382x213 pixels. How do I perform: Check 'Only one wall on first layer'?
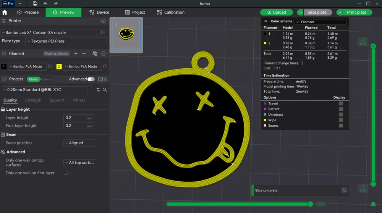pyautogui.click(x=66, y=173)
